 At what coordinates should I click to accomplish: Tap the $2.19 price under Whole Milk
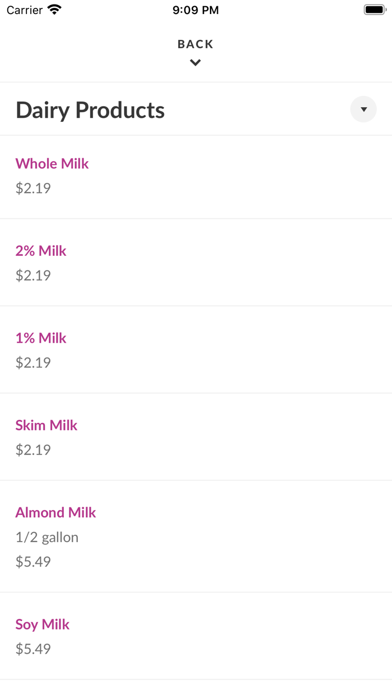coord(33,188)
